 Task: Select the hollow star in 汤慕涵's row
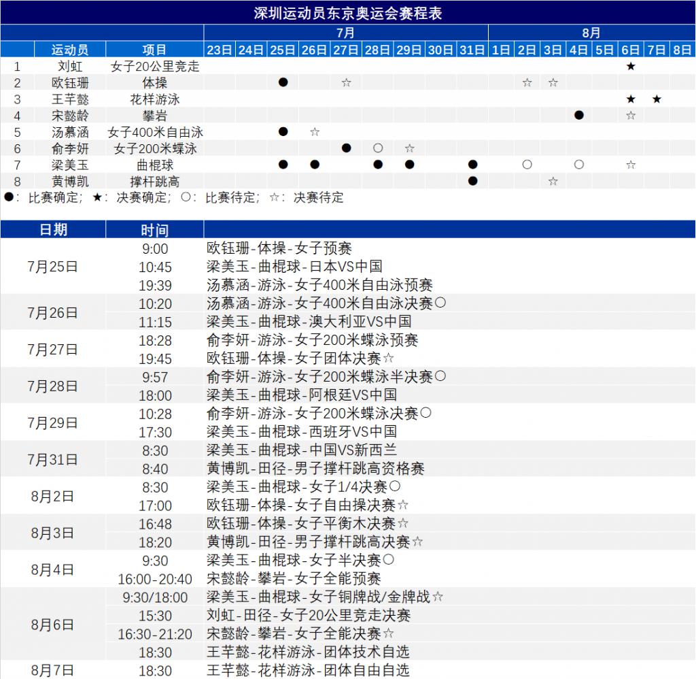pos(314,132)
